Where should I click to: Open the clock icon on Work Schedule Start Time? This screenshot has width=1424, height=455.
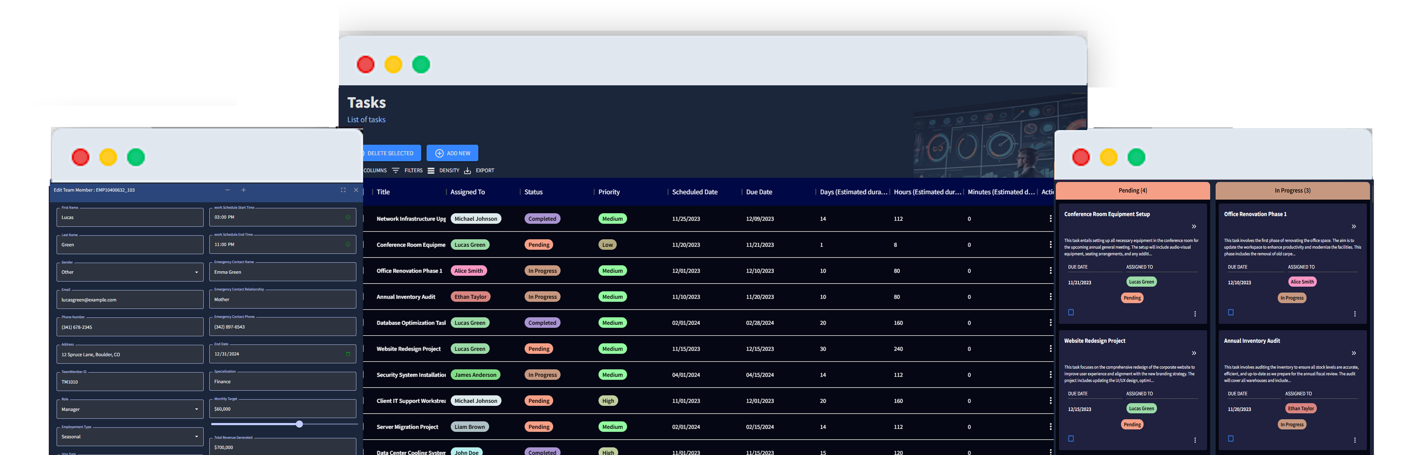(x=348, y=217)
